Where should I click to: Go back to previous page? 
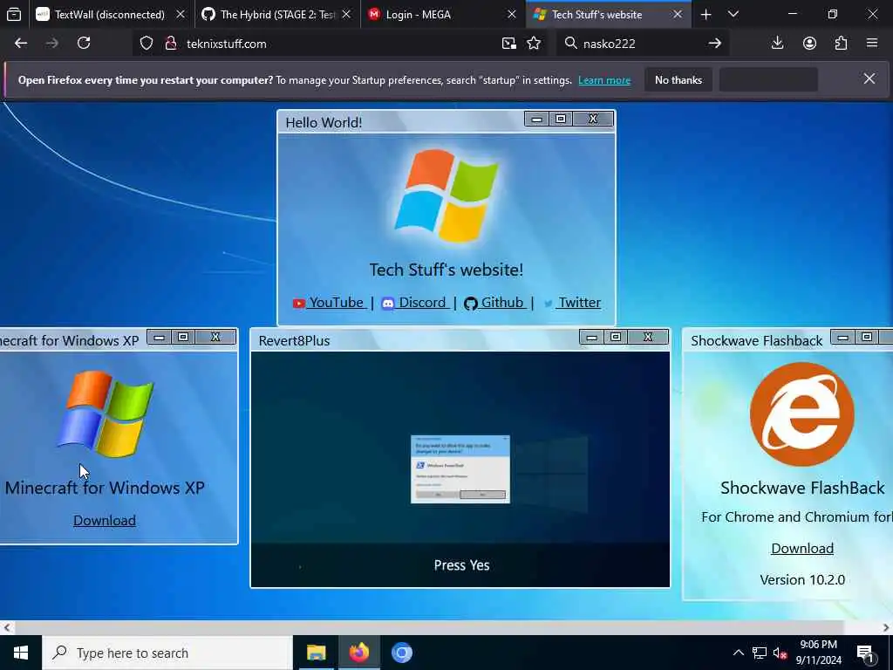coord(21,44)
